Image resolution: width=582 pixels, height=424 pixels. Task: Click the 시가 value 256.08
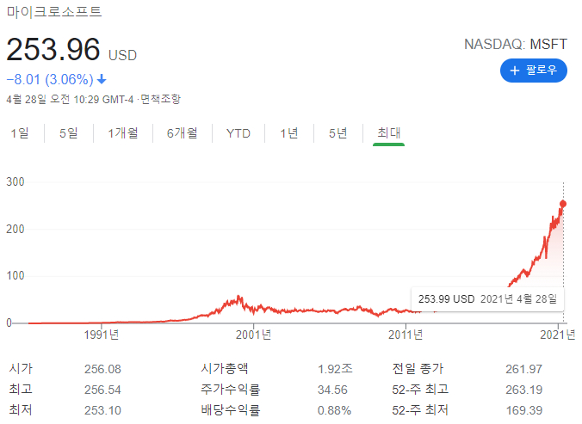pyautogui.click(x=102, y=369)
